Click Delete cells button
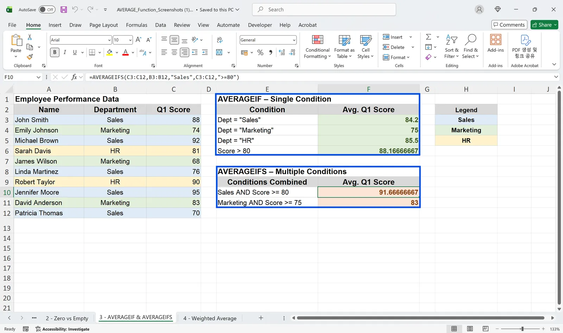This screenshot has width=563, height=333. click(394, 47)
